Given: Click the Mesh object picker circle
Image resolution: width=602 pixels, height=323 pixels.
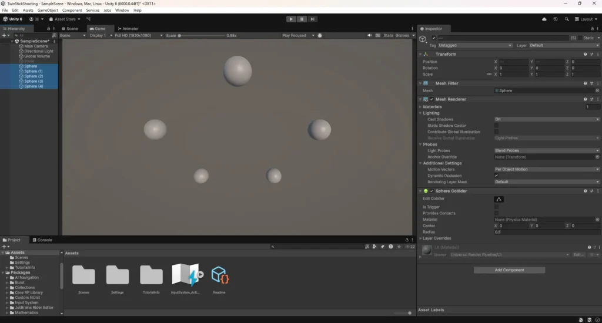Looking at the screenshot, I should 597,90.
